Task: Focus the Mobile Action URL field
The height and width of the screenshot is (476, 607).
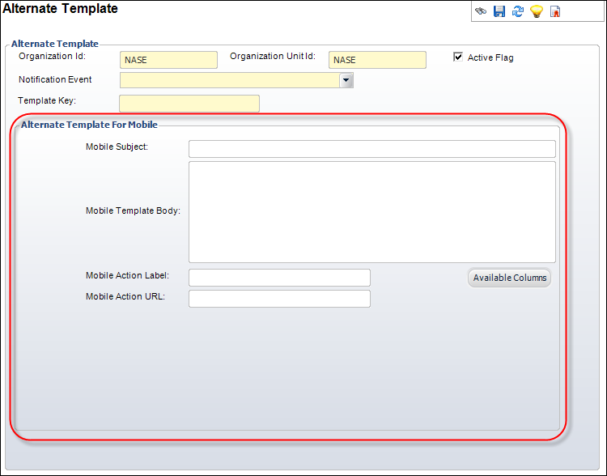Action: 279,299
